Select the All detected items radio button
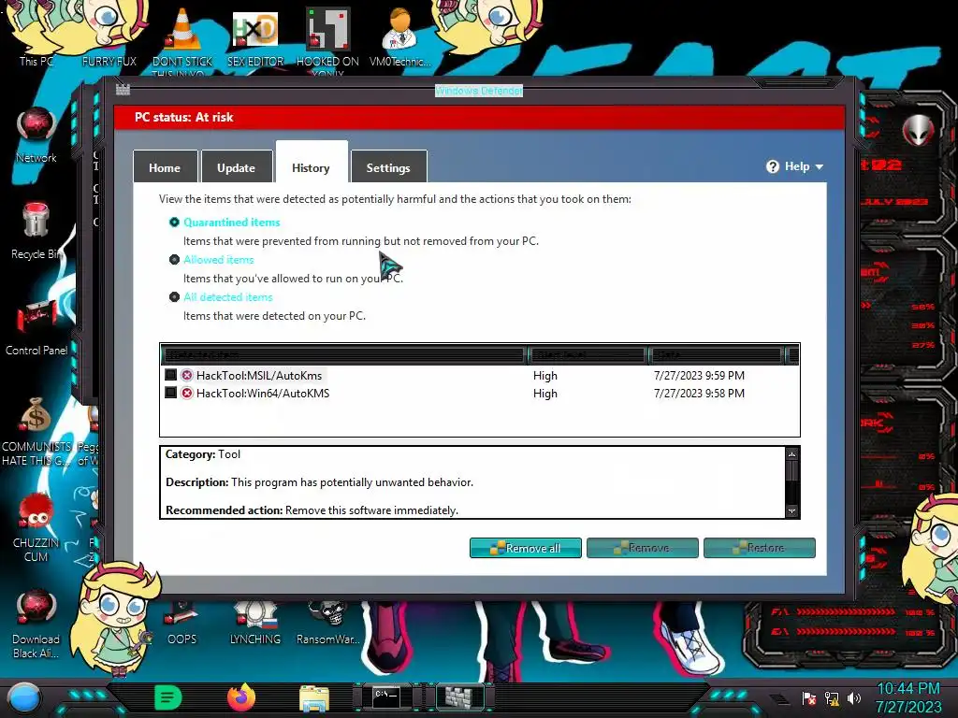 (174, 296)
